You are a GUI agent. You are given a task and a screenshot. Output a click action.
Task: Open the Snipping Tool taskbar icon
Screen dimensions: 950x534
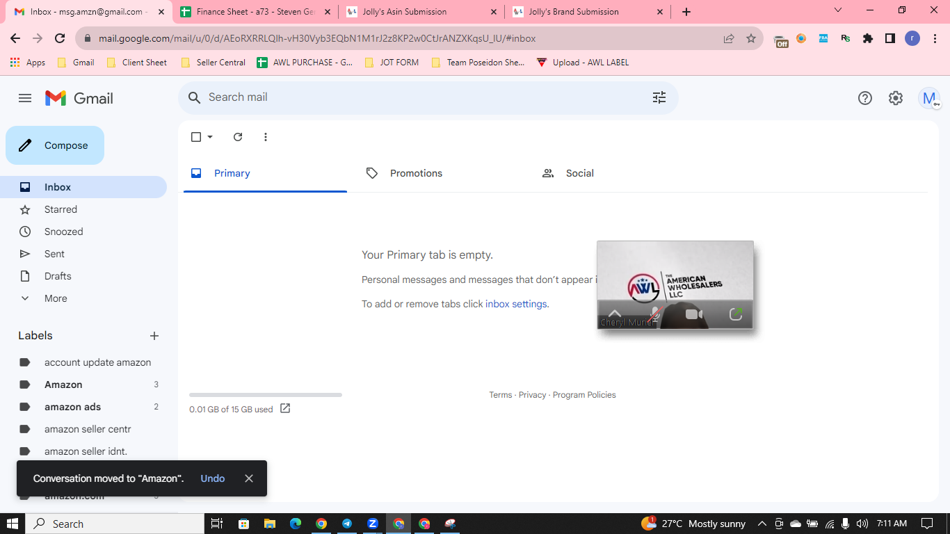coord(451,524)
